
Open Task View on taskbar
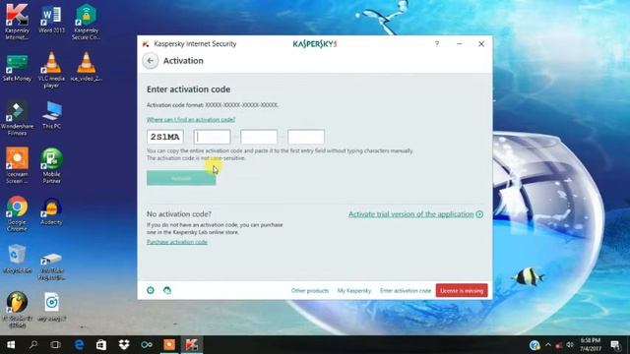(x=55, y=345)
